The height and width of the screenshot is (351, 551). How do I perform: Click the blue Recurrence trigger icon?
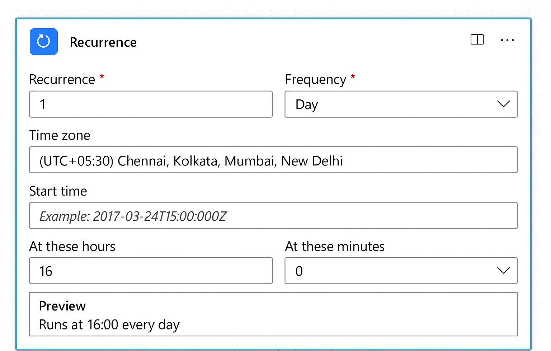click(43, 42)
